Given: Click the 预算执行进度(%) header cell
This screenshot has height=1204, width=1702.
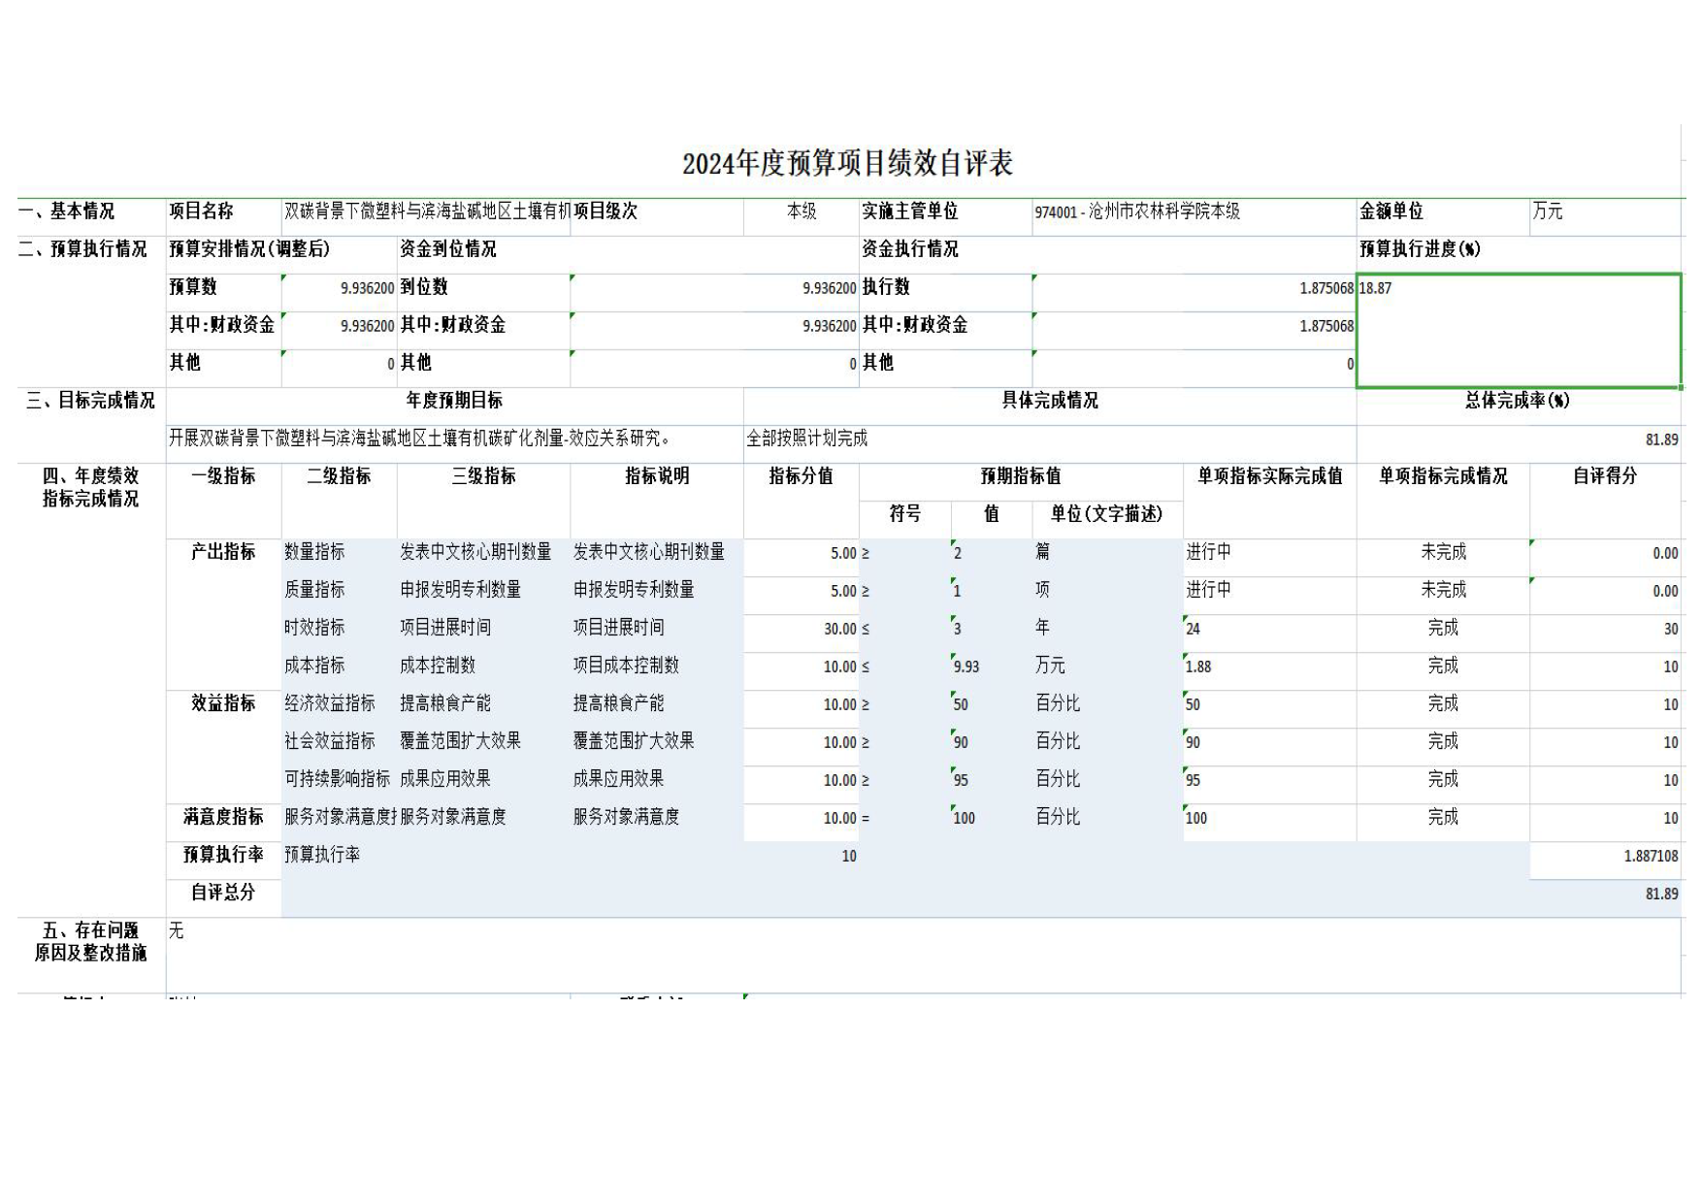Looking at the screenshot, I should point(1420,249).
